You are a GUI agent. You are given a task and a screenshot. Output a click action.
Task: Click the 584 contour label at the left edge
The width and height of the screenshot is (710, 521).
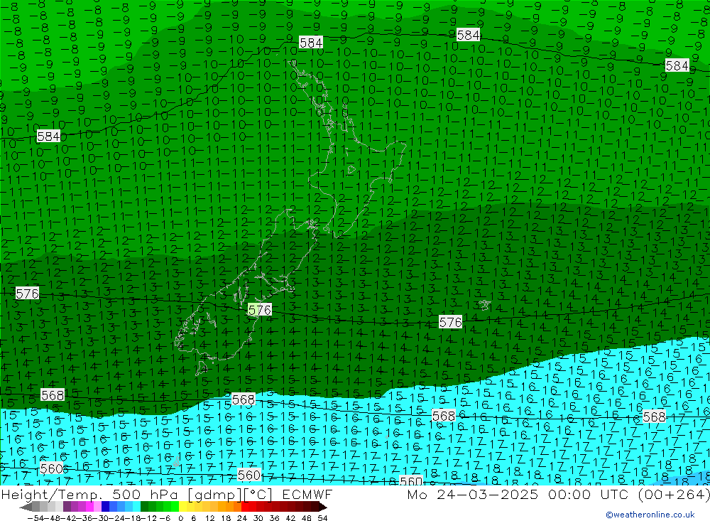click(48, 136)
